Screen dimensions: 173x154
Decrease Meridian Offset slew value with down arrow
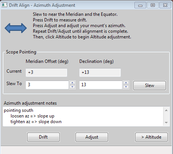coord(73,87)
